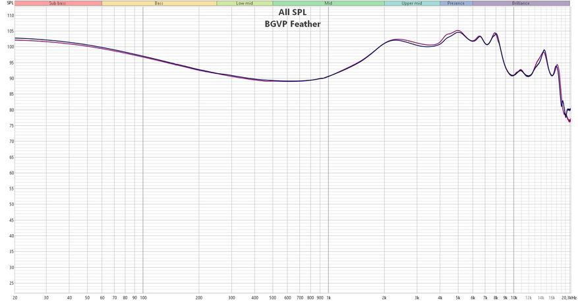This screenshot has height=302, width=578.
Task: Select the 25 SPL axis value
Action: [x=12, y=283]
